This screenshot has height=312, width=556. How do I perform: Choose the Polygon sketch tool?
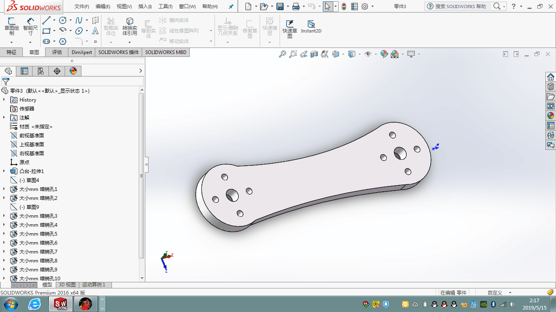[x=63, y=41]
